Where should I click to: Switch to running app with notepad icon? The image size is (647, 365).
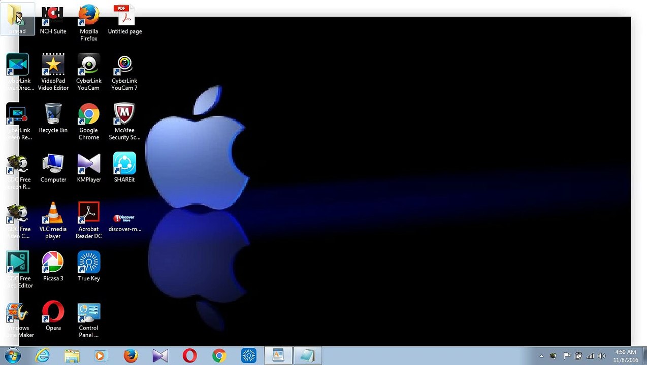point(307,356)
